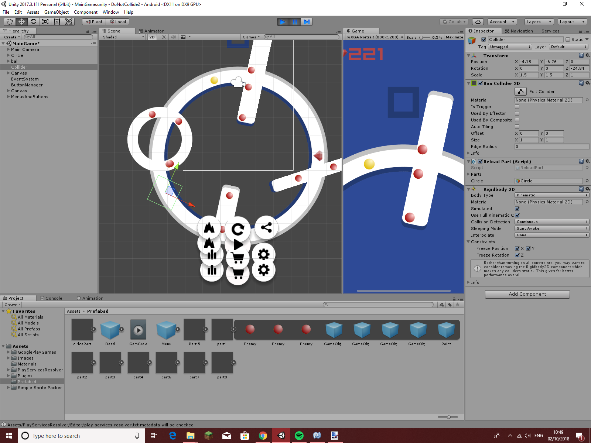Toggle the Collider object active checkbox
The width and height of the screenshot is (591, 443).
(484, 40)
